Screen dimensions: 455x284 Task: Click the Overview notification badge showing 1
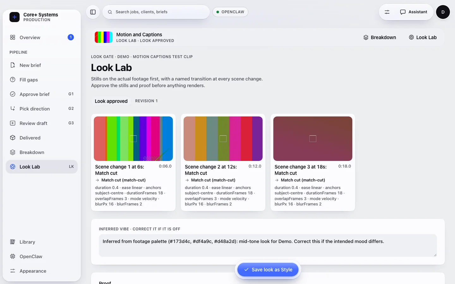coord(71,37)
